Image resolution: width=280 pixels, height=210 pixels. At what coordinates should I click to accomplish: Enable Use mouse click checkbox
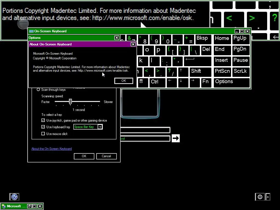click(x=43, y=133)
